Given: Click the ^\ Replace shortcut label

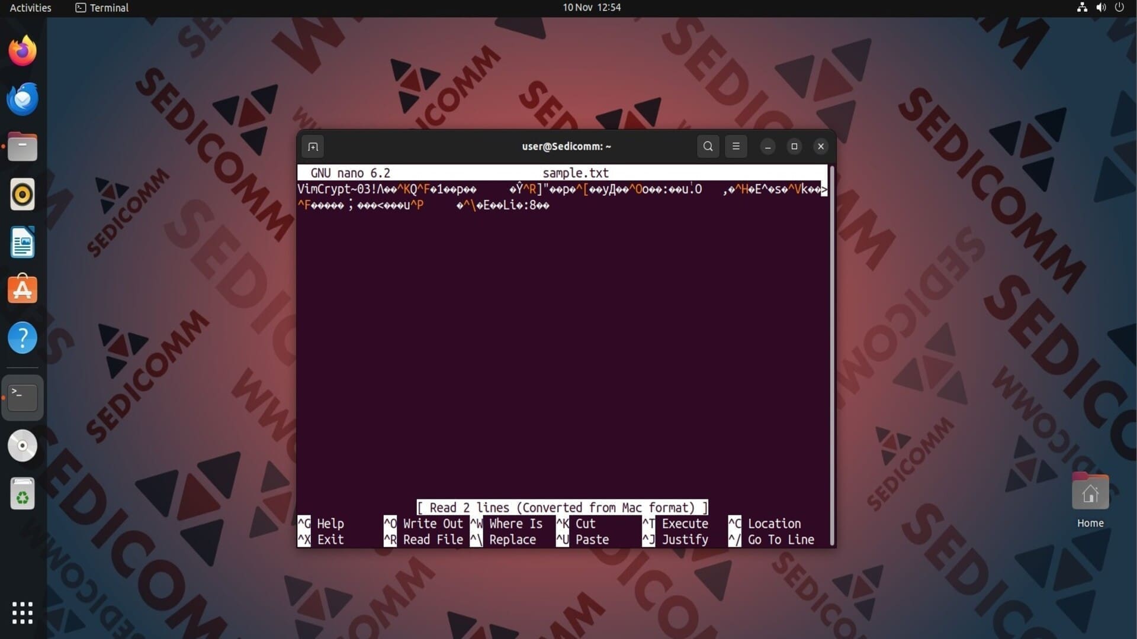Looking at the screenshot, I should click(503, 540).
